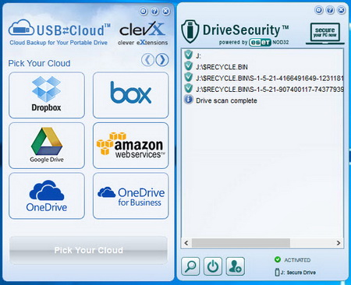Image resolution: width=351 pixels, height=285 pixels.
Task: Open USB-Cloud settings round icon
Action: point(144,11)
